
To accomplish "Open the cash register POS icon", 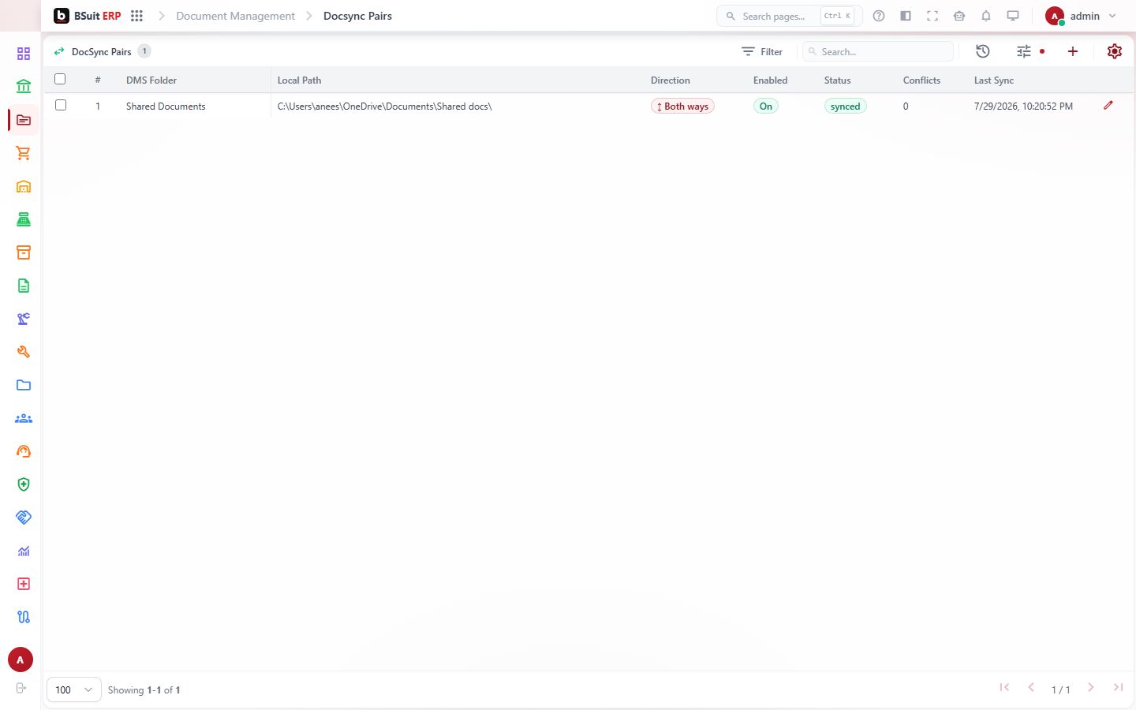I will coord(24,219).
